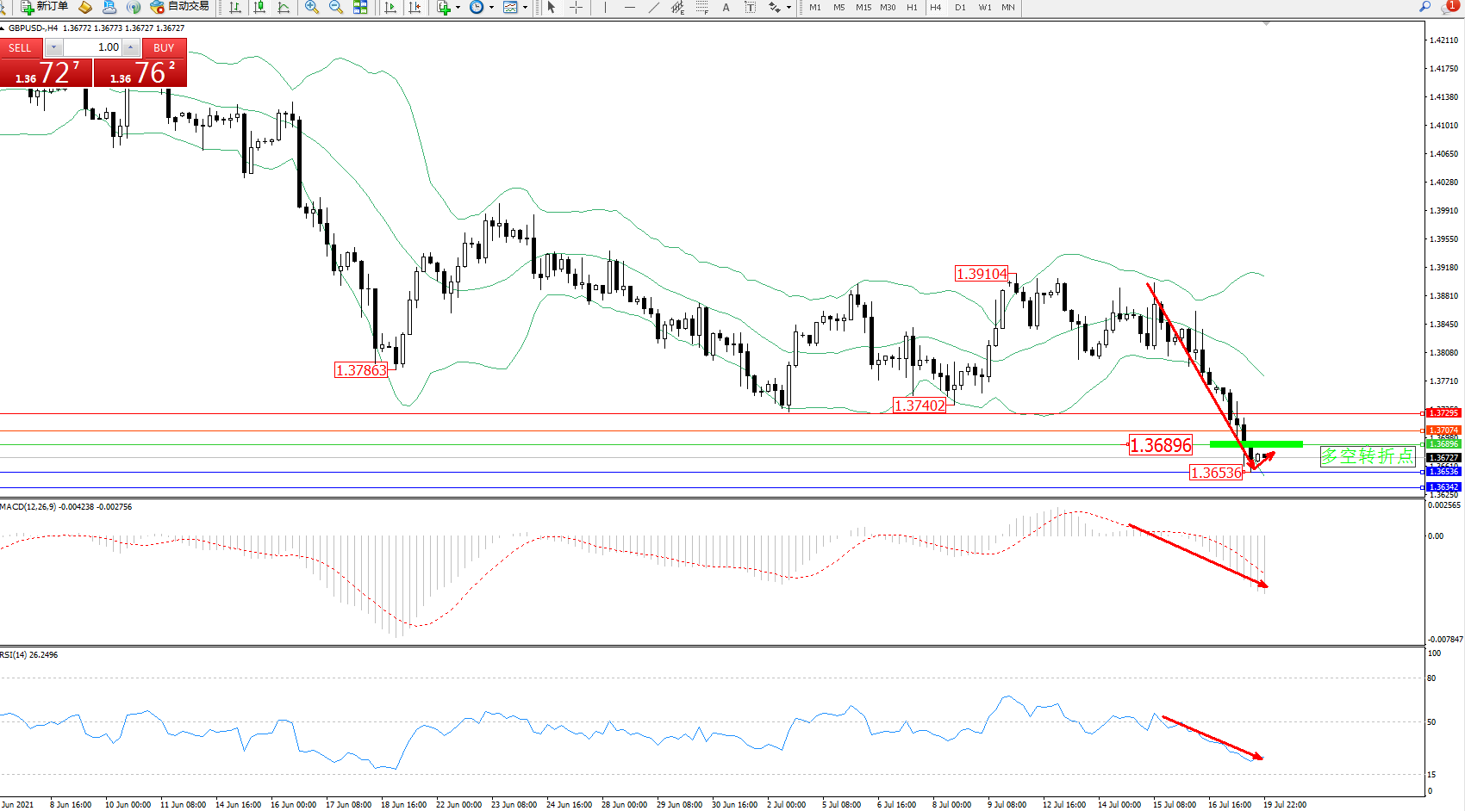
Task: Select the Draw Horizontal Line tool
Action: (x=630, y=7)
